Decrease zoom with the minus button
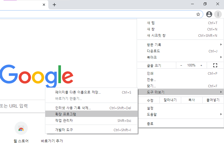The image size is (224, 146). [x=181, y=65]
